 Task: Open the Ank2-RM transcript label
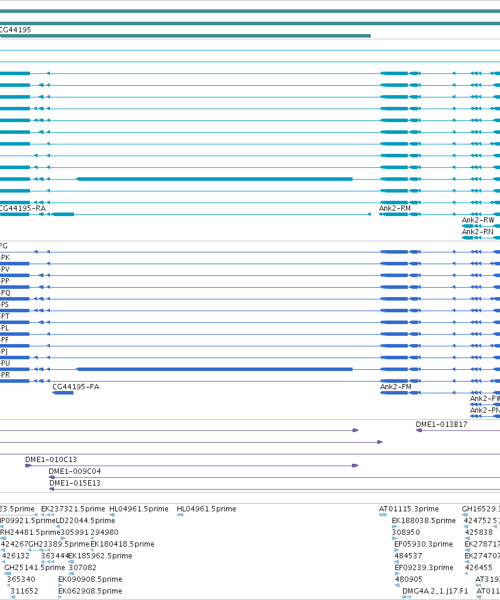[395, 208]
